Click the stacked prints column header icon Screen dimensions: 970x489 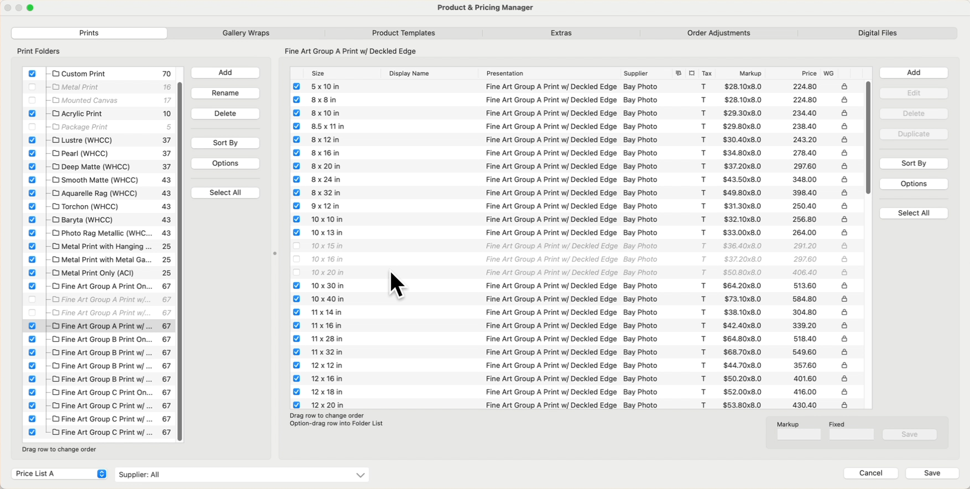point(678,73)
